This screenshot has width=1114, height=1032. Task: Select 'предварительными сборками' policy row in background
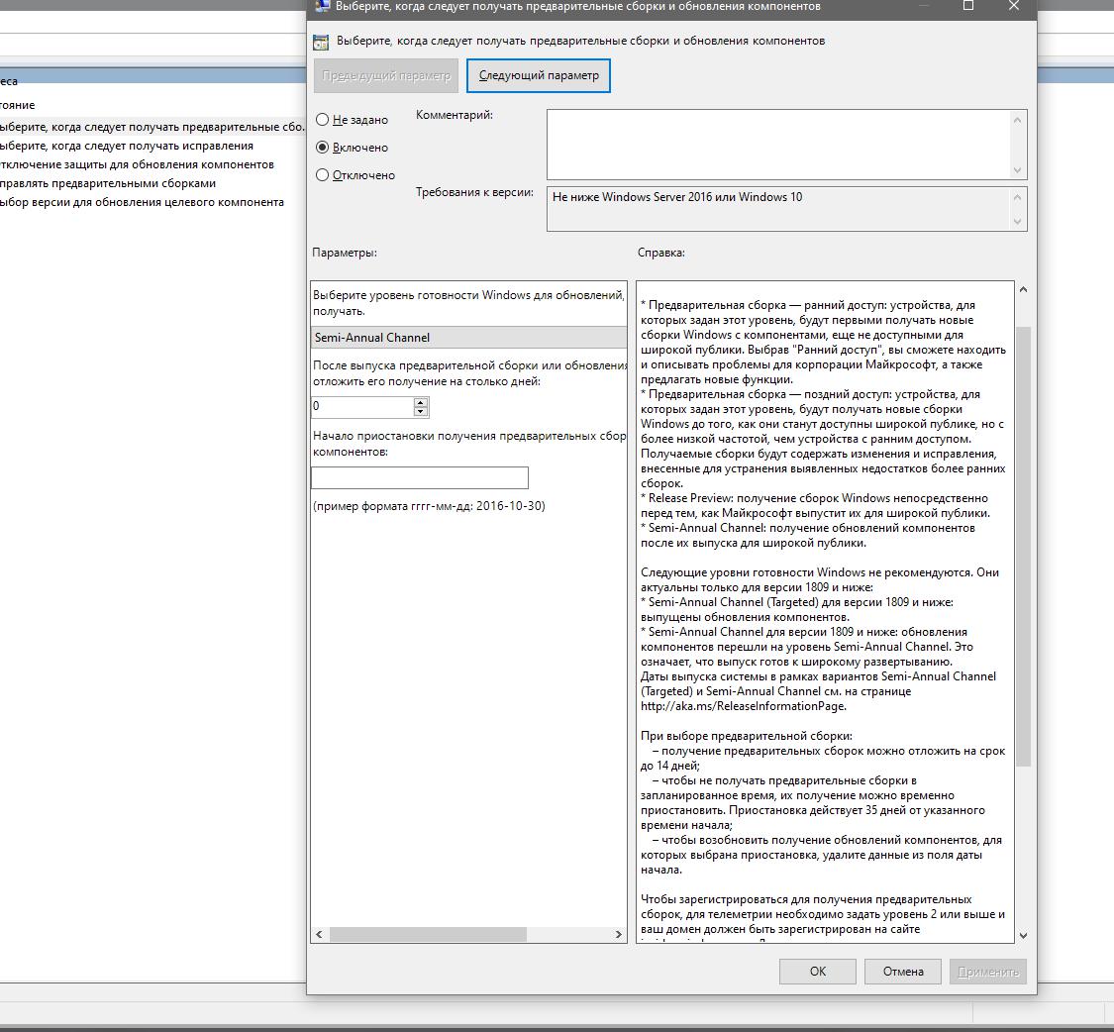[107, 183]
